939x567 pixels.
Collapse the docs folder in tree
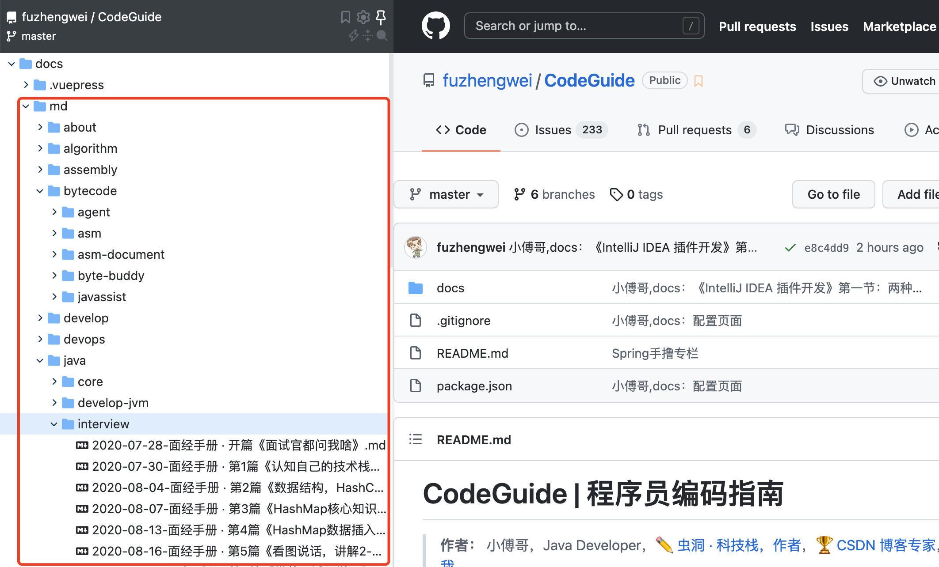pyautogui.click(x=11, y=64)
